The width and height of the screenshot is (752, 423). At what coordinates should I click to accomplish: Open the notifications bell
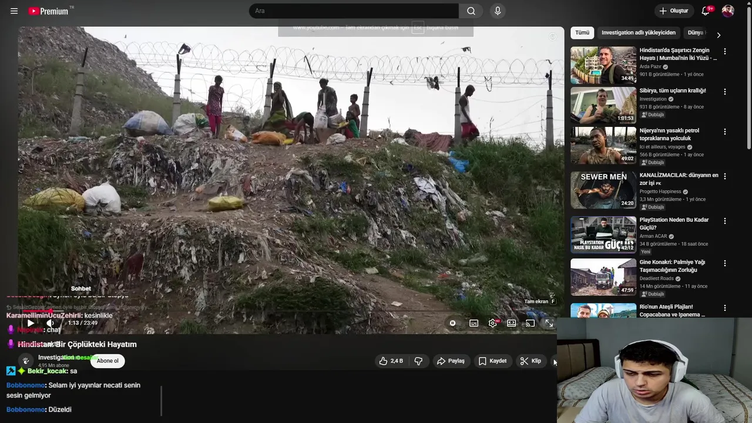(x=706, y=11)
